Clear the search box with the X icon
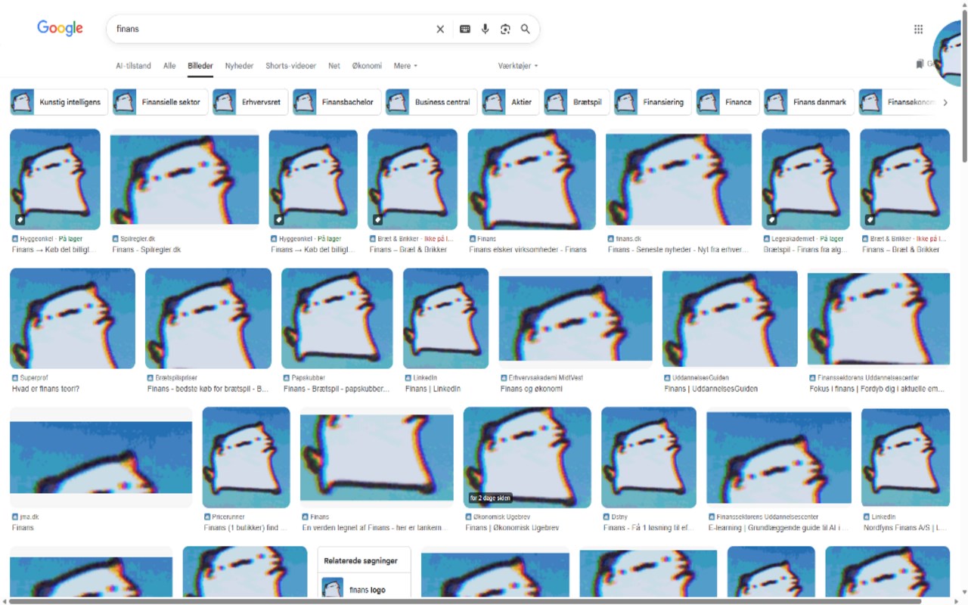The width and height of the screenshot is (968, 605). [x=440, y=29]
